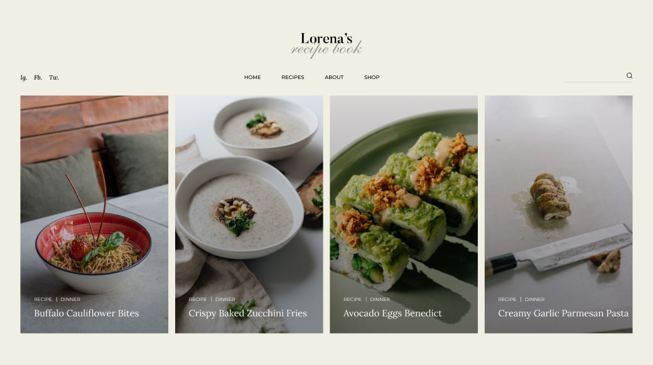Screen dimensions: 653x365
Task: Open the Buffalo Cauliflower Bites title
Action: (86, 314)
